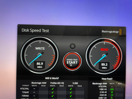This screenshot has width=132, height=99.
Task: Click the 720p60 format row label
Action: click(25, 92)
